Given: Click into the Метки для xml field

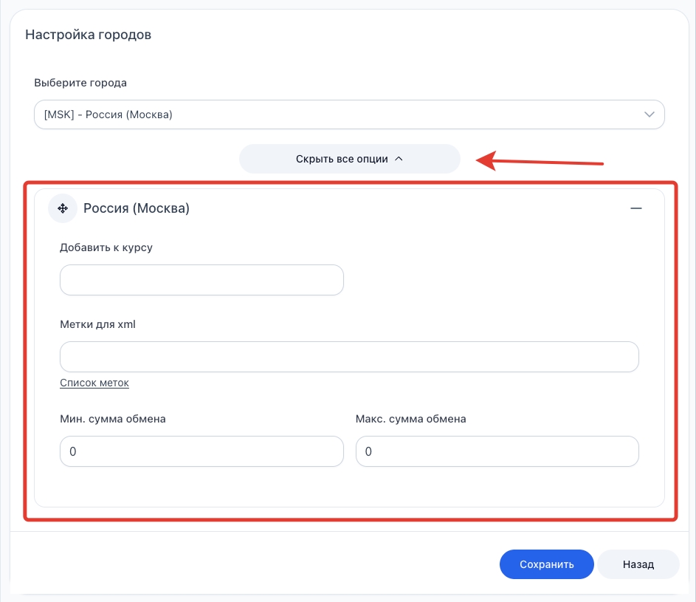Looking at the screenshot, I should [x=349, y=357].
